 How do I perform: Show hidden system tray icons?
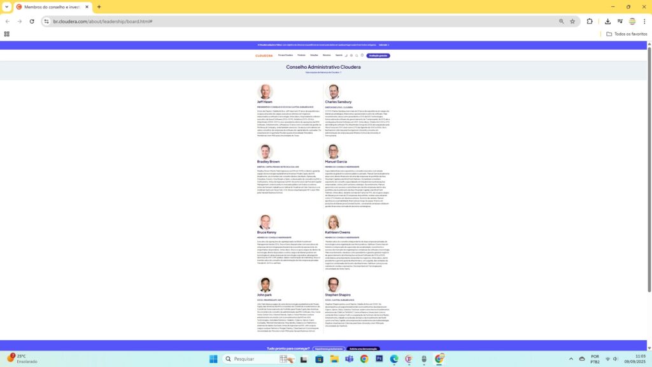571,359
